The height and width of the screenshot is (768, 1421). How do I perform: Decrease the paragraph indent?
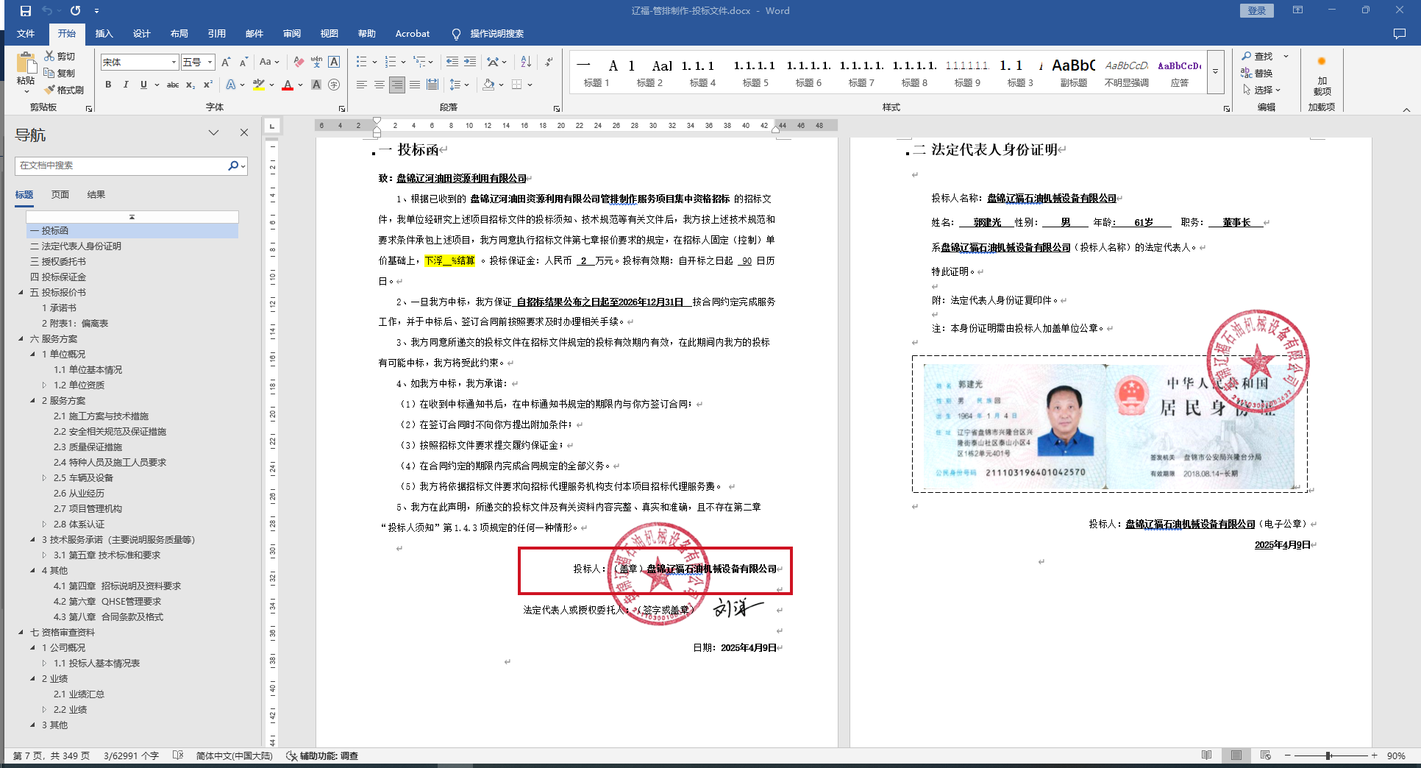(452, 63)
